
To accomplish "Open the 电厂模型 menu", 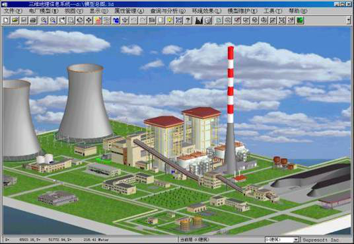I will coord(44,11).
